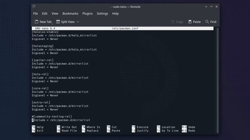This screenshot has height=140, width=250.
Task: Open the Settings menu
Action: [x=102, y=14]
